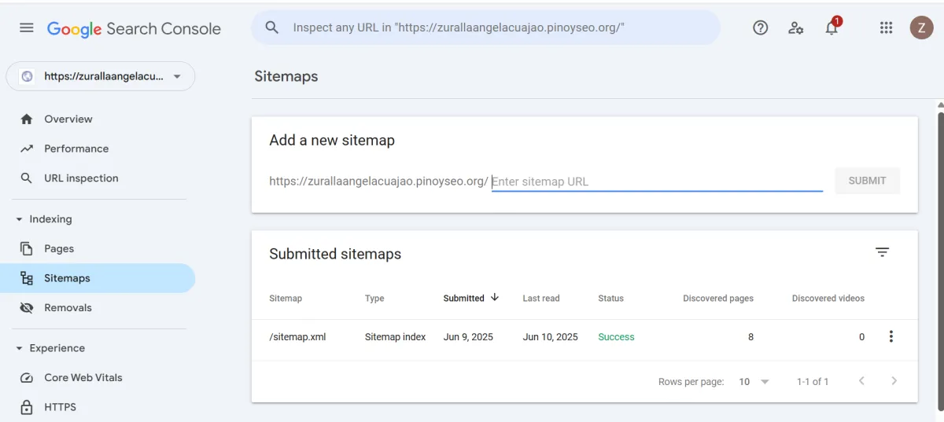Click the Enter sitemap URL field
The height and width of the screenshot is (422, 944).
coord(656,182)
